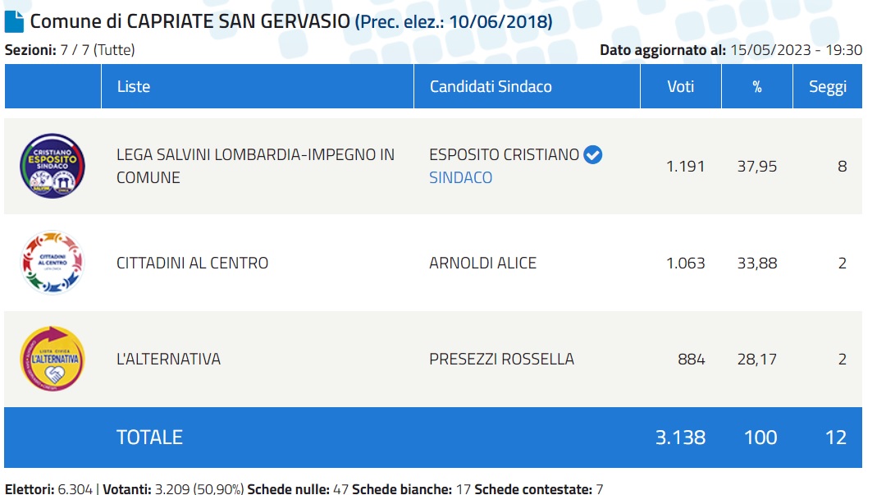Click the Liste column header
The image size is (886, 495).
point(134,86)
